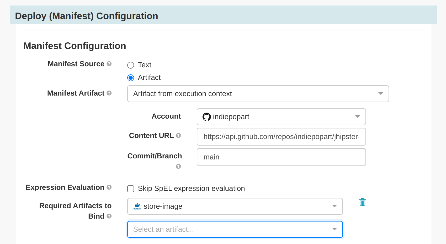Click help icon next to Manifest Source
This screenshot has height=244, width=446.
pyautogui.click(x=109, y=64)
